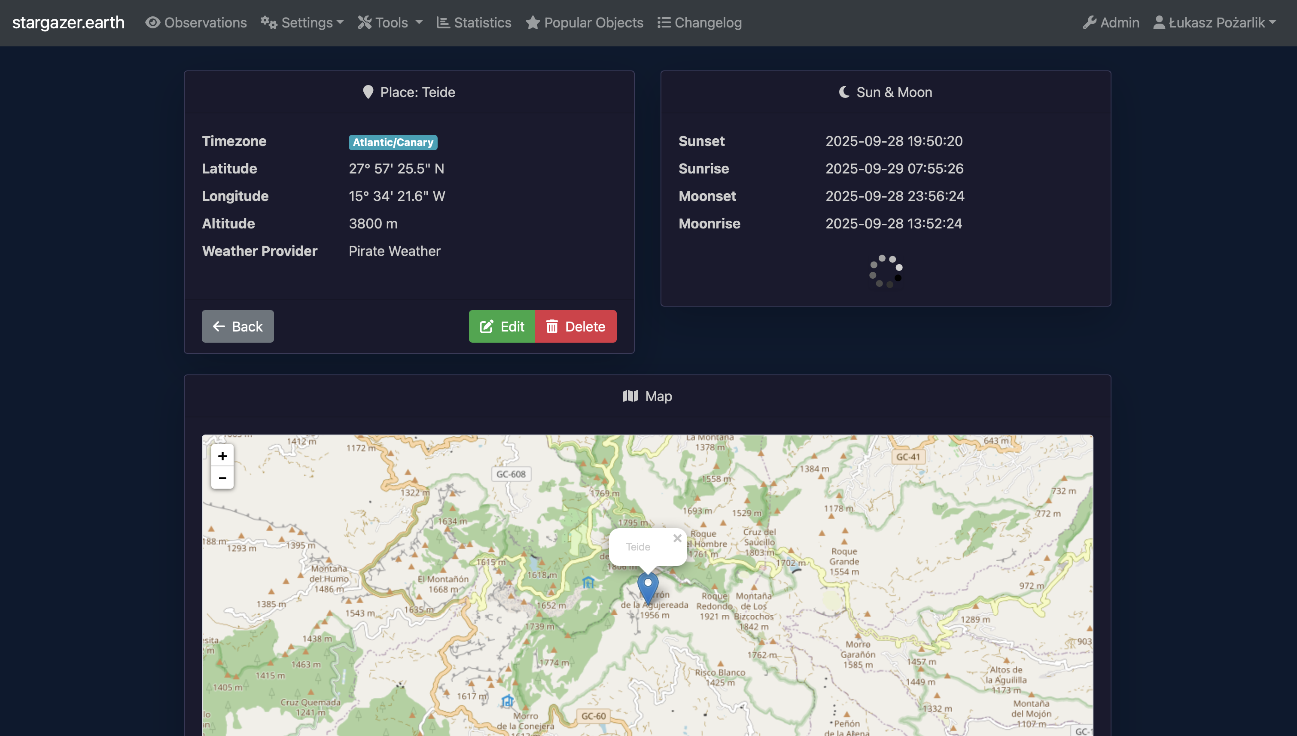Screen dimensions: 1297x736
Task: Go back with the Back button
Action: pos(237,326)
